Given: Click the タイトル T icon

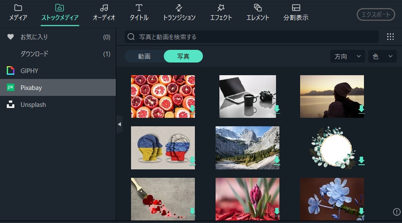Looking at the screenshot, I should (139, 8).
